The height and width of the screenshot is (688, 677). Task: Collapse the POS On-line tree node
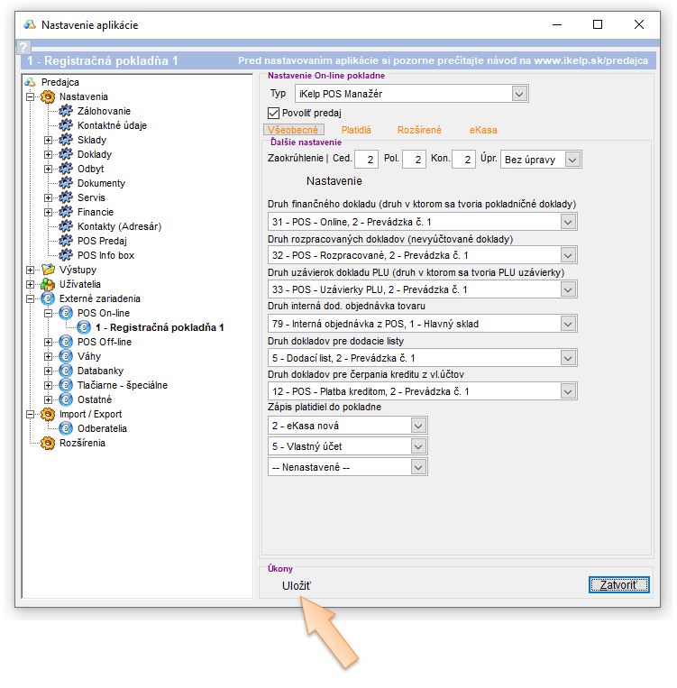(49, 313)
